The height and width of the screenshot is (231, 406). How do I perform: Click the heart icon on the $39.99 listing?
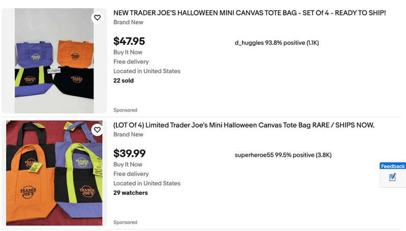click(x=97, y=130)
